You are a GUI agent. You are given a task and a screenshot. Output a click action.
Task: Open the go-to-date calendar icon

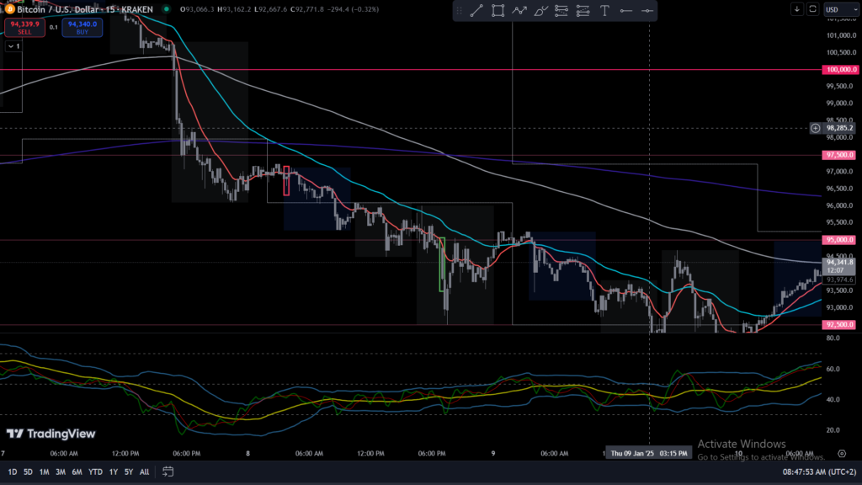tap(168, 472)
